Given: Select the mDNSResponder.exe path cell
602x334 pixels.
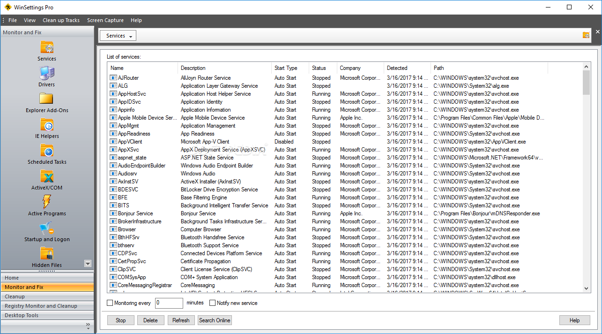Looking at the screenshot, I should 487,213.
